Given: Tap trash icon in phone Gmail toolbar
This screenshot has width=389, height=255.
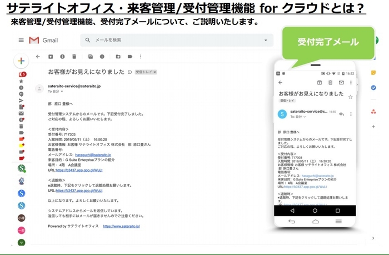Looking at the screenshot, I should click(330, 83).
